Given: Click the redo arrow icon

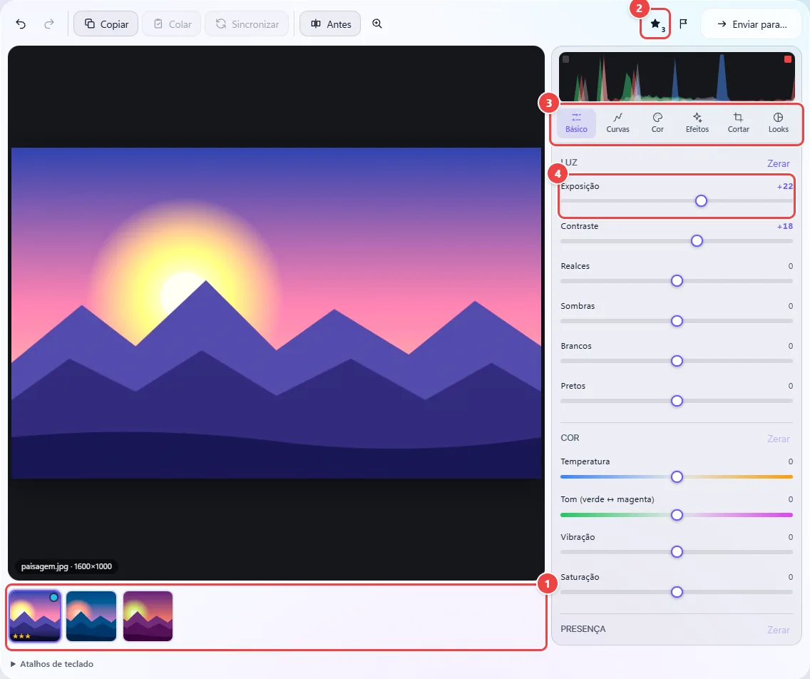Looking at the screenshot, I should 49,24.
